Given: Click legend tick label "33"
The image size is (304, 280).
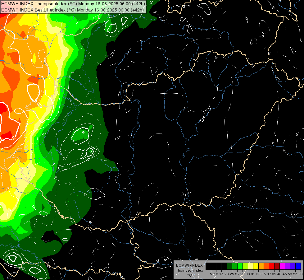Looking at the screenshot, I should 258,274.
